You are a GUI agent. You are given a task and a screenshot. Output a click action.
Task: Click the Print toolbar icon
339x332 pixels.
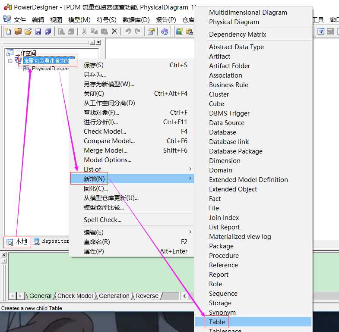coord(71,31)
